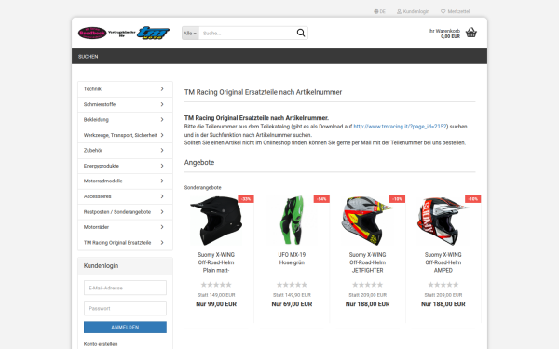The width and height of the screenshot is (559, 349).
Task: Expand the Technik category
Action: tap(125, 89)
